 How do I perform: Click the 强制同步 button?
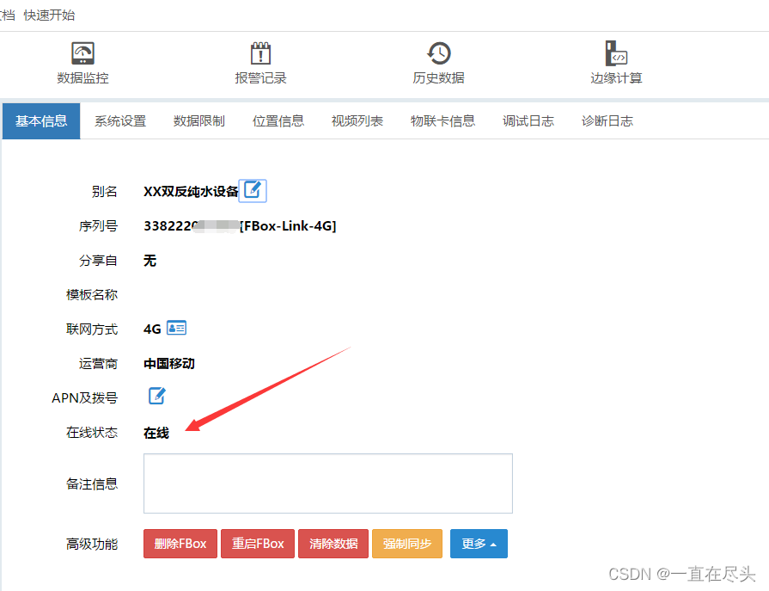coord(407,544)
